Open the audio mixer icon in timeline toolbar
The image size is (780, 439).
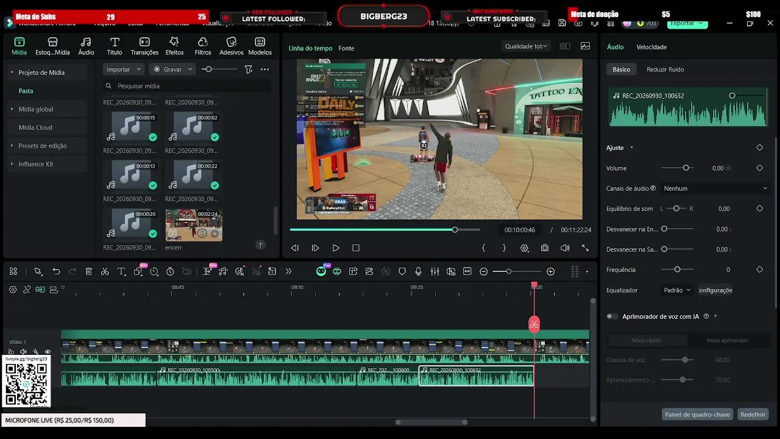[434, 271]
